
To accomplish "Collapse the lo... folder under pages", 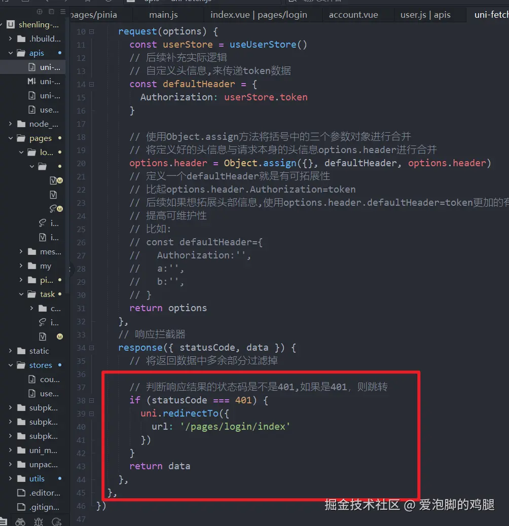I will tap(21, 153).
